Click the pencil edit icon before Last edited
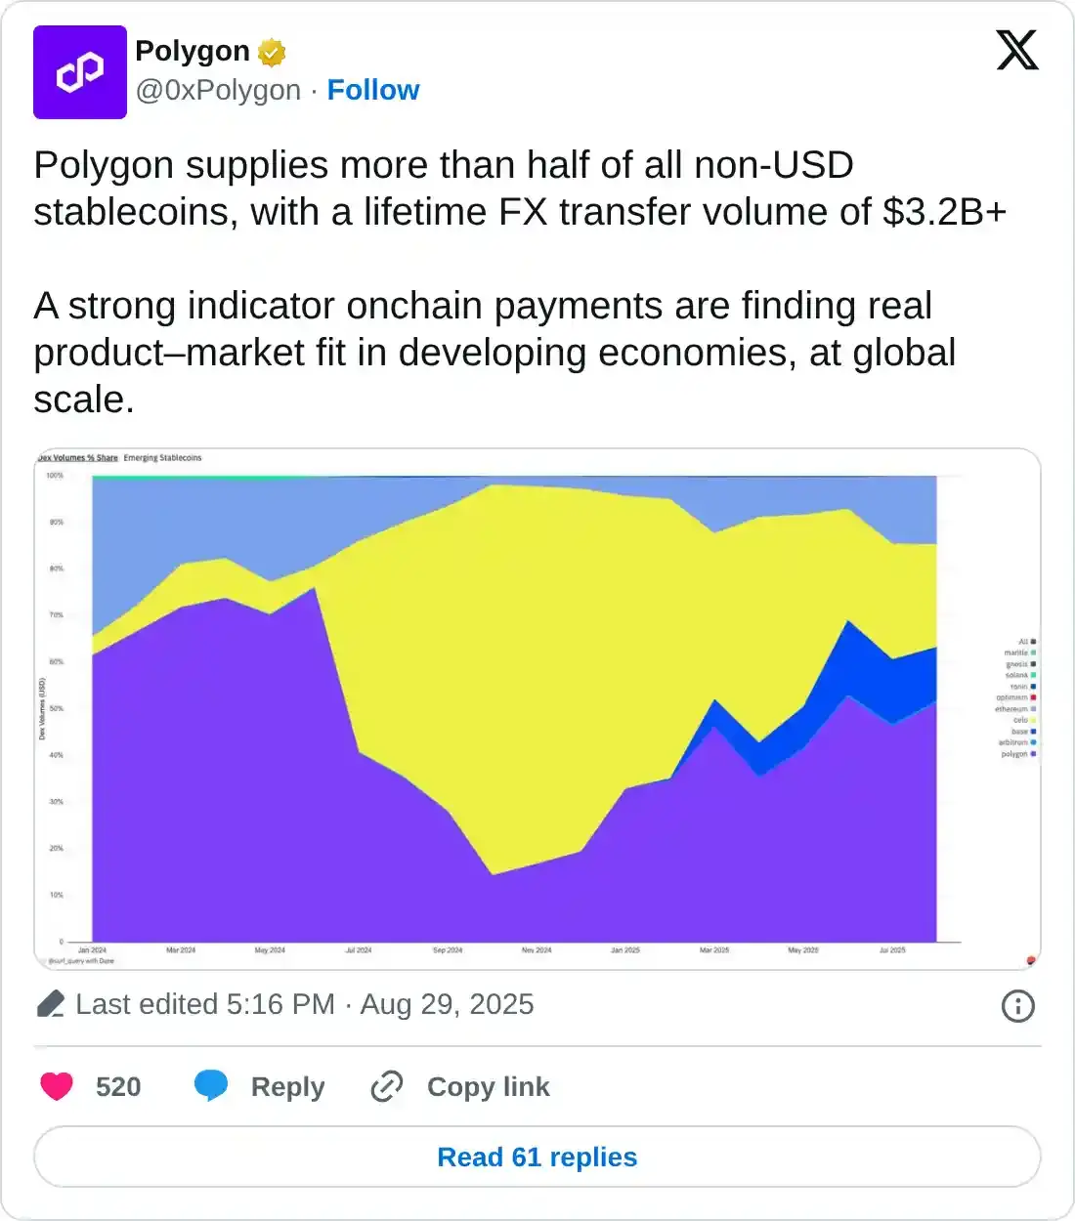 coord(54,1003)
